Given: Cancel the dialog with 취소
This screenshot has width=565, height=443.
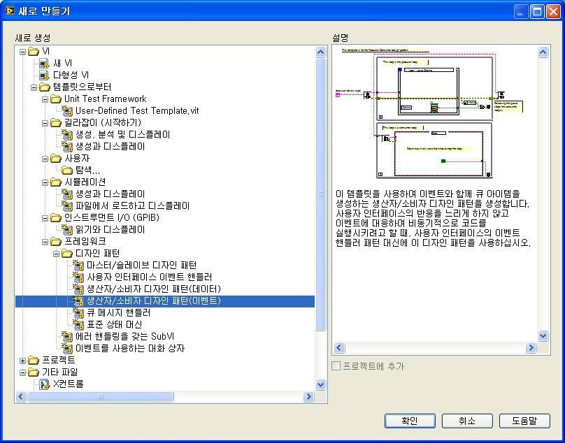Looking at the screenshot, I should click(467, 421).
